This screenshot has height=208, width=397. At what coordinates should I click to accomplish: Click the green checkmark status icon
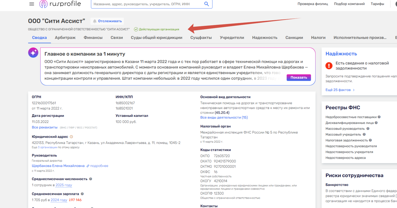click(136, 29)
